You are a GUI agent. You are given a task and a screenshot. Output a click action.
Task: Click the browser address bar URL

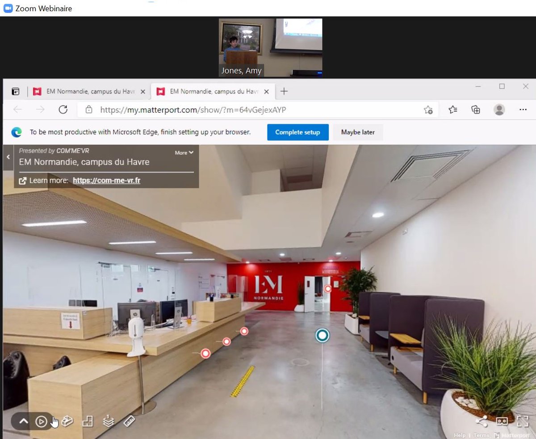pos(193,110)
